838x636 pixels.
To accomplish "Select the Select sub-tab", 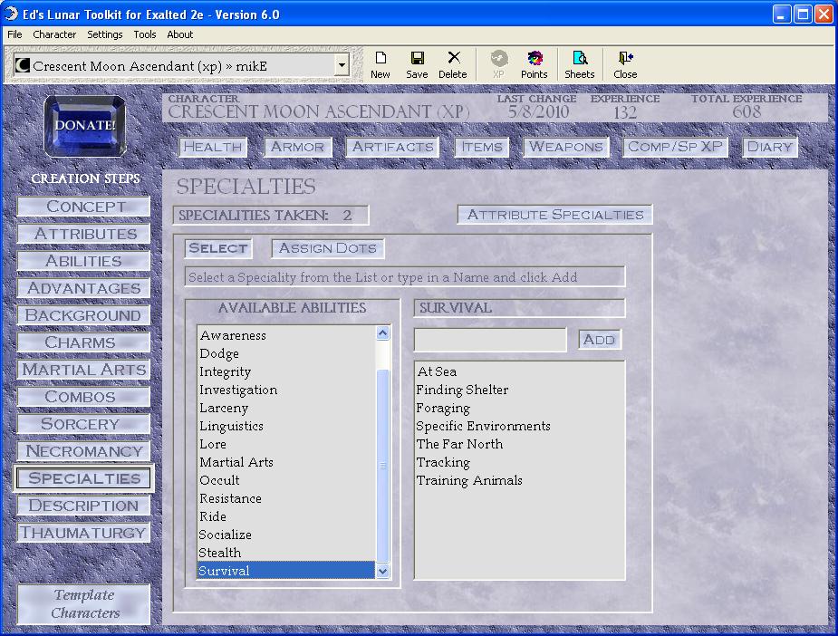I will [x=218, y=248].
